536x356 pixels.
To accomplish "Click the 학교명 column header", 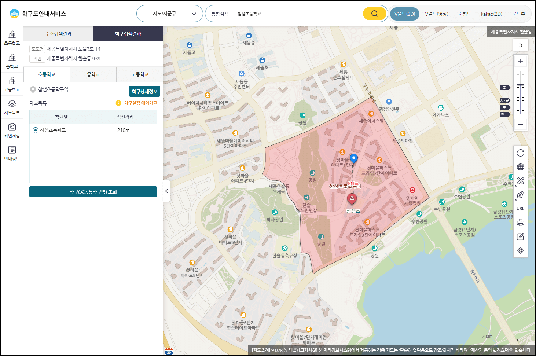I will (62, 117).
